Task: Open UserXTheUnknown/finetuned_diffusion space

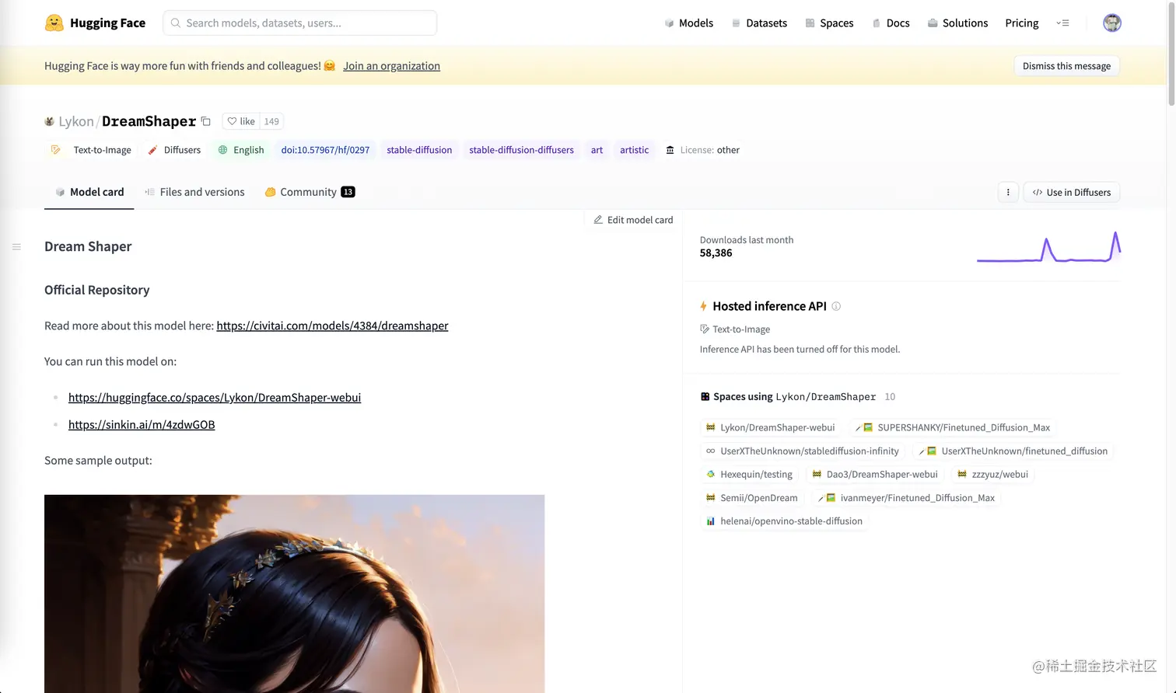Action: coord(1014,451)
